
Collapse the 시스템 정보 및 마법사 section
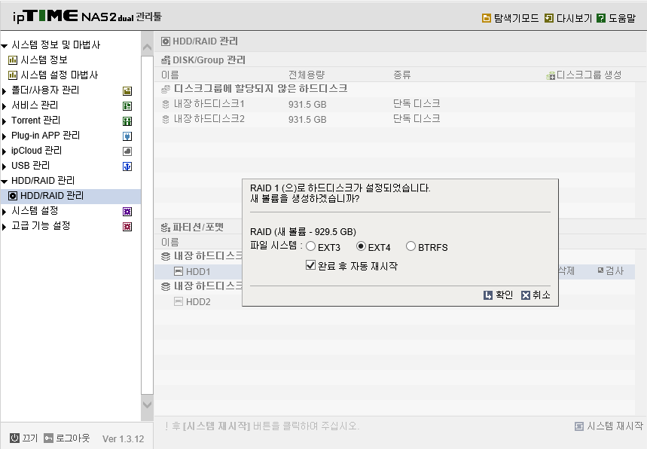pos(4,46)
